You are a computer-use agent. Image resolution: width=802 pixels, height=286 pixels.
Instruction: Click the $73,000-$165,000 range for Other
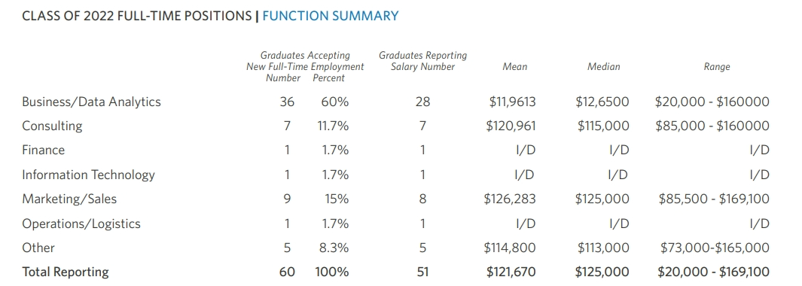pos(715,248)
